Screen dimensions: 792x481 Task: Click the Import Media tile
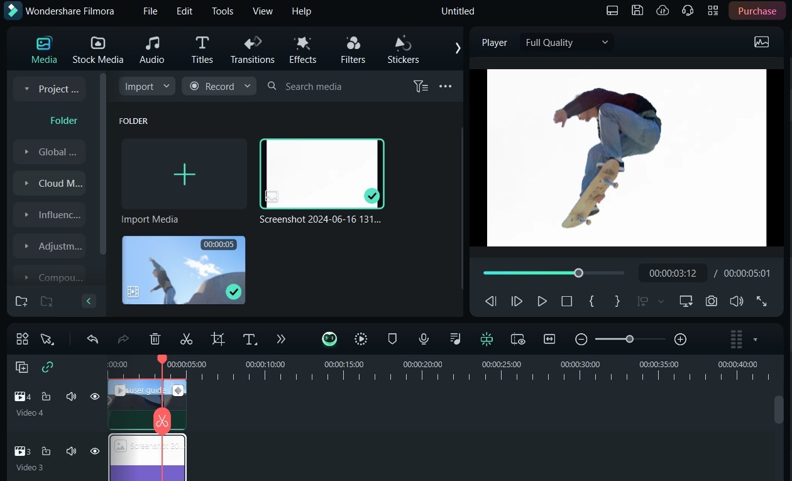pyautogui.click(x=184, y=174)
